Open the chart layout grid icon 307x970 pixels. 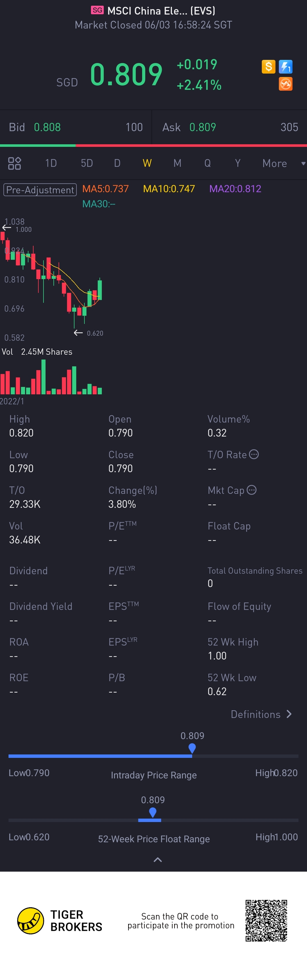pyautogui.click(x=14, y=163)
